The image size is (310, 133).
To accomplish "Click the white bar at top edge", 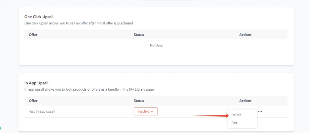I will coord(171,0).
